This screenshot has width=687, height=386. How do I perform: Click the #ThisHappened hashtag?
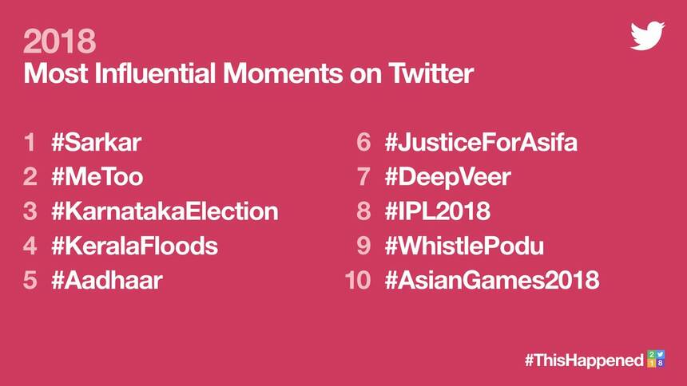coord(584,360)
